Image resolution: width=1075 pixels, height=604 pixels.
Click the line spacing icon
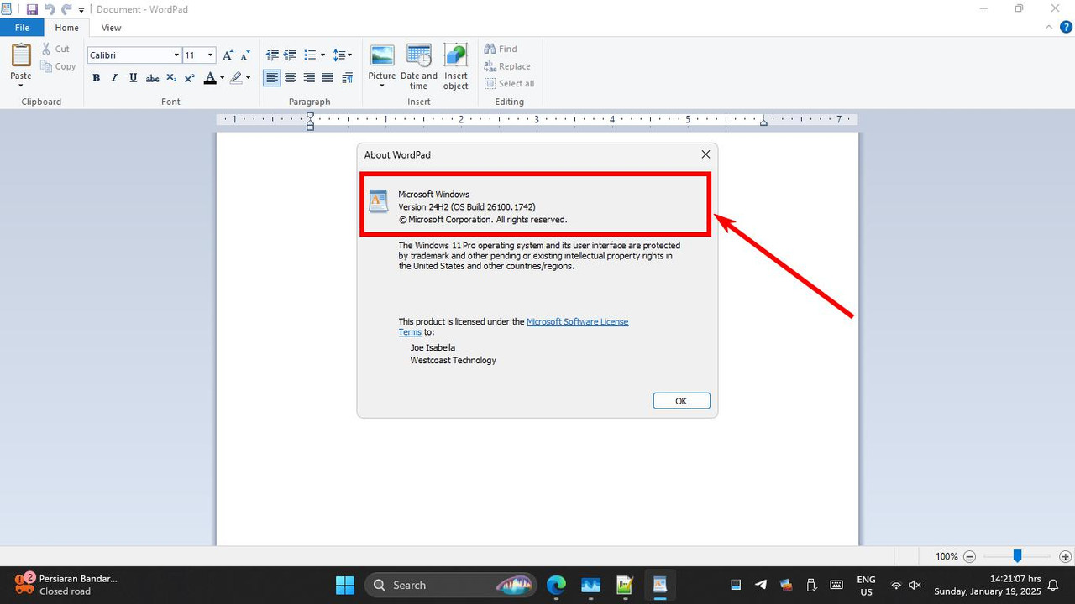click(x=339, y=55)
